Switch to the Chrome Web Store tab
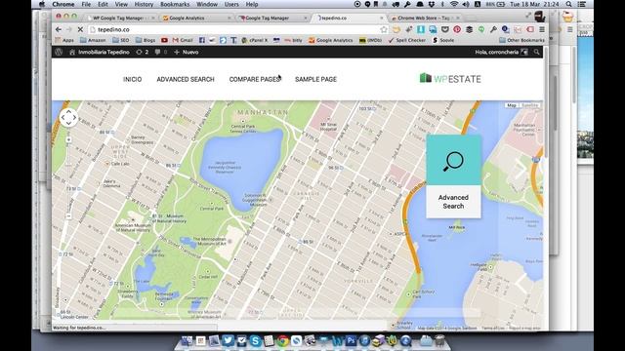 click(x=425, y=18)
